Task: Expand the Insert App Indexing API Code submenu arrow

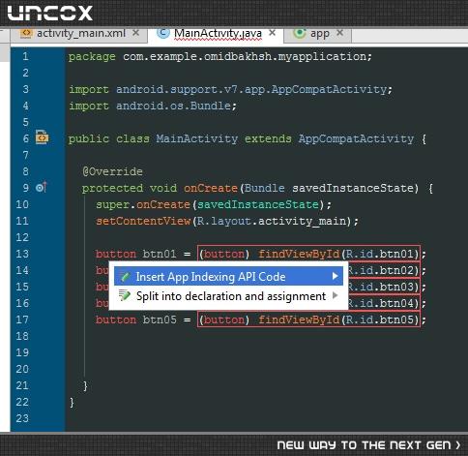Action: (x=335, y=276)
